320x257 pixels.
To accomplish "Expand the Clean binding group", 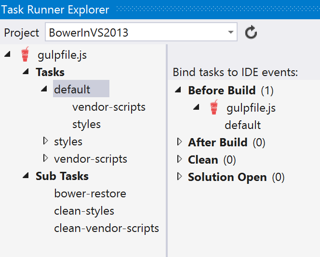I will pyautogui.click(x=180, y=159).
